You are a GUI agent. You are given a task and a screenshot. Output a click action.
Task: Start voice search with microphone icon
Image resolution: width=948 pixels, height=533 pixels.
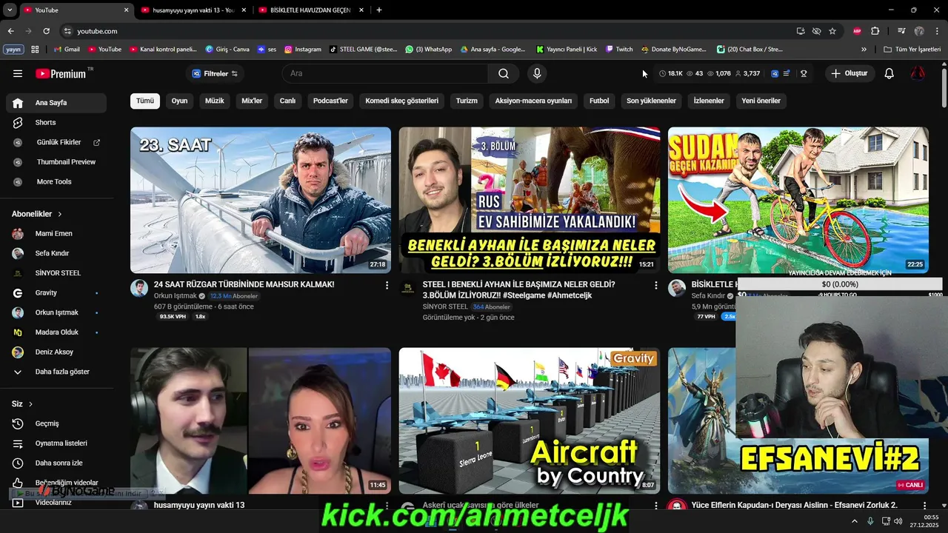537,73
